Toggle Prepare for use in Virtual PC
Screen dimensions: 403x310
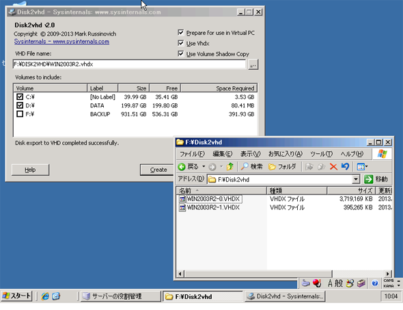click(x=181, y=32)
